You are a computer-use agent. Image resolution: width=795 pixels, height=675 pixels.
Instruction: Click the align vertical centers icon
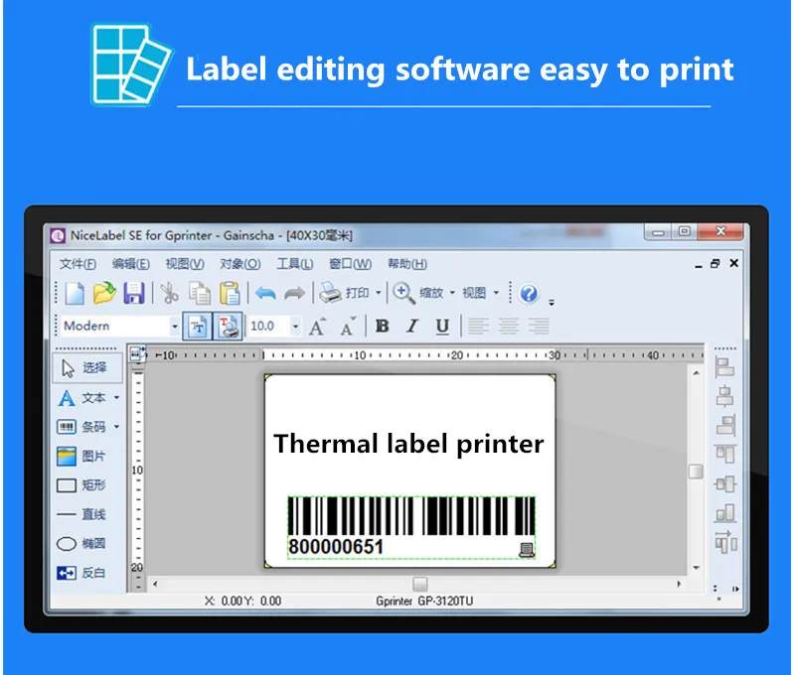tap(725, 484)
